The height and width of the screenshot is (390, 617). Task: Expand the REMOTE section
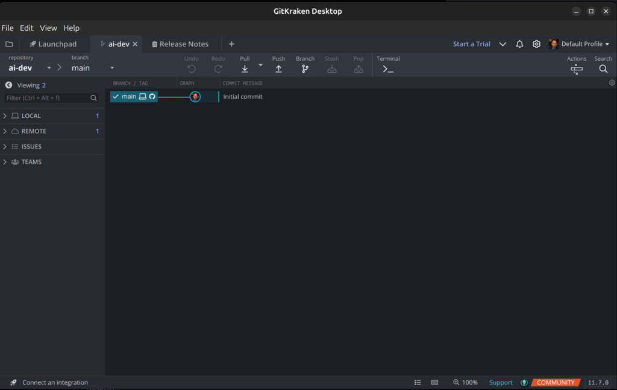coord(34,131)
